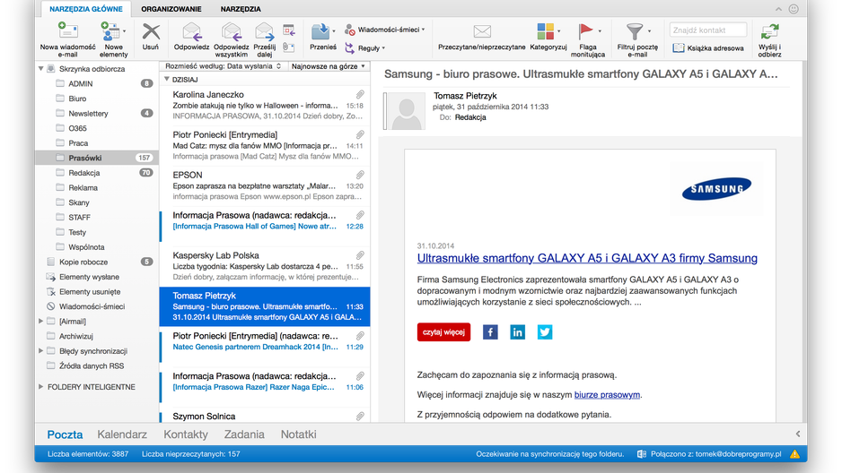This screenshot has width=842, height=473.
Task: Toggle Przeczytane/nieprzeczytane envelope icon
Action: (482, 31)
